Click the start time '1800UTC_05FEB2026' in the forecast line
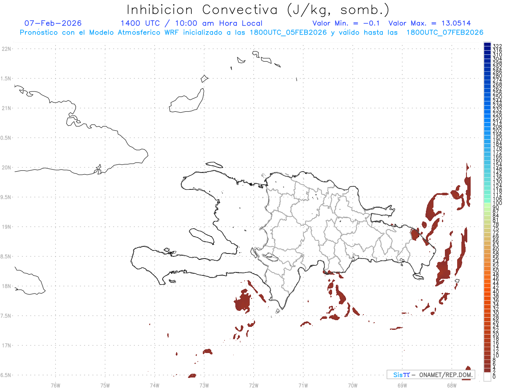 (288, 32)
